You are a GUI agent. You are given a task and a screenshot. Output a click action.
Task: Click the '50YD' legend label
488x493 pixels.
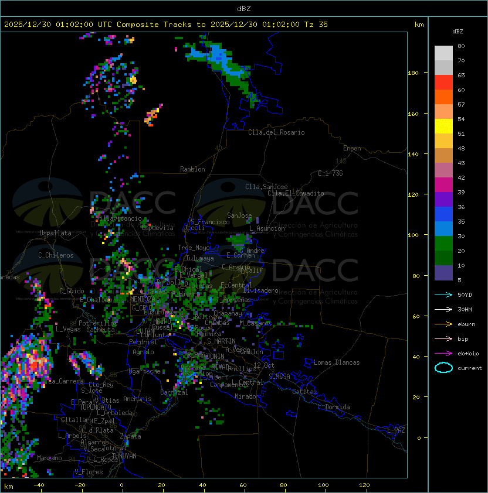(465, 295)
